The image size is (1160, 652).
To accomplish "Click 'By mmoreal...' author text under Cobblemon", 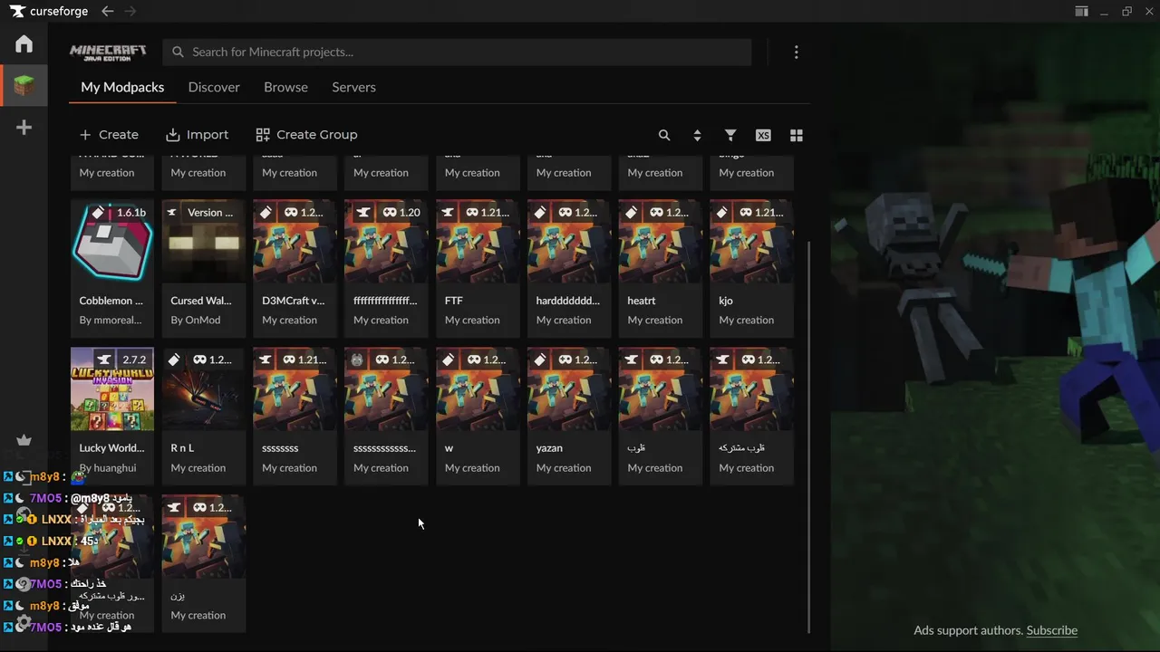I will point(111,320).
